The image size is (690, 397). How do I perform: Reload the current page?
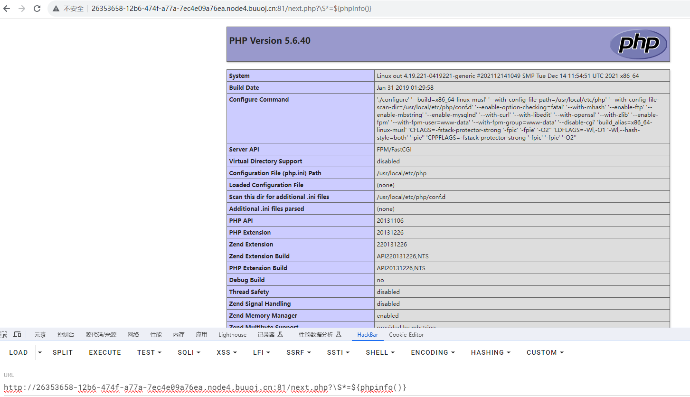[37, 9]
